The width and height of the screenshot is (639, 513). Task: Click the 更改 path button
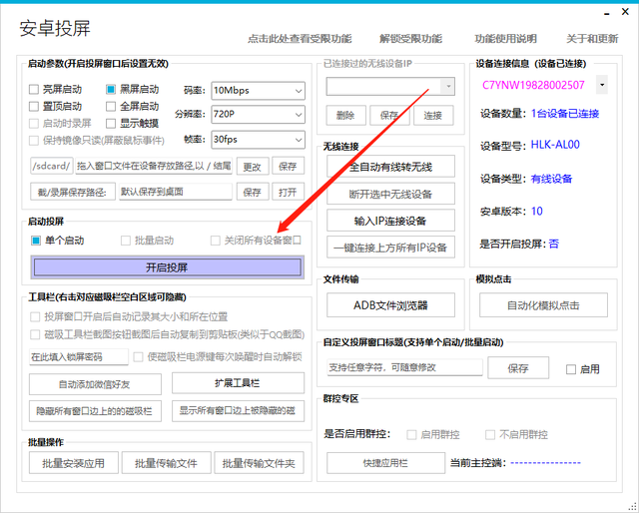pos(253,167)
